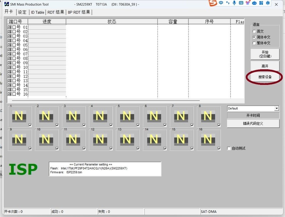The image size is (285, 217).
Task: Click the port 14 N status icon
Action: click(x=154, y=140)
